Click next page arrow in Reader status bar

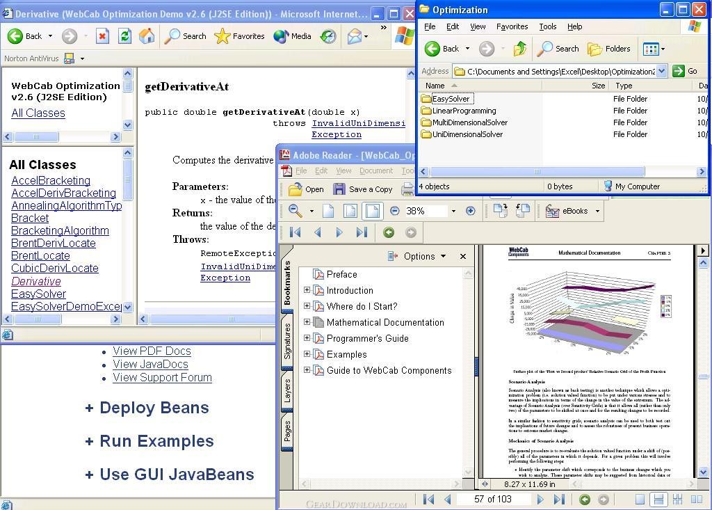click(540, 499)
